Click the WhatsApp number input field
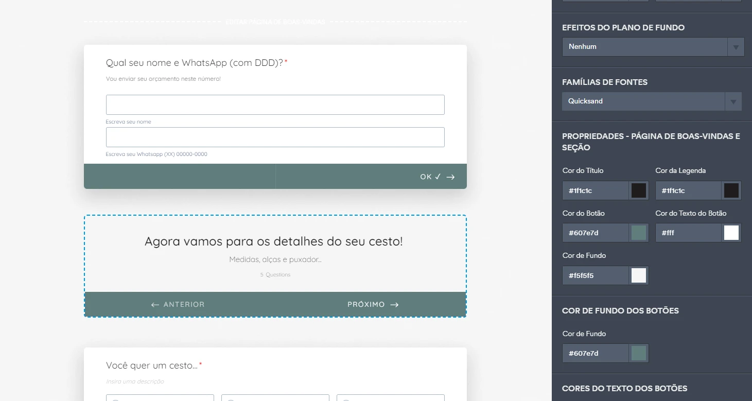Screen dimensions: 752x401 tap(275, 137)
